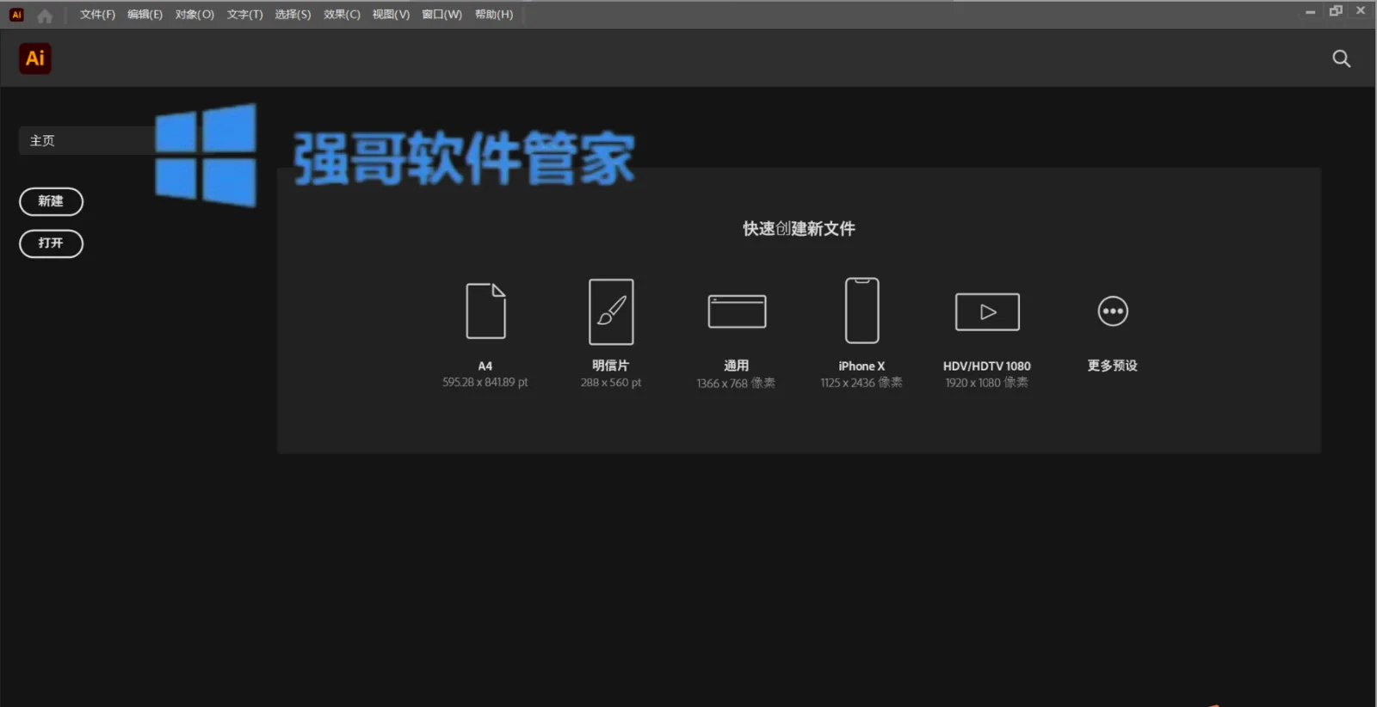Open 更多预设 more presets icon
This screenshot has height=707, width=1377.
(1113, 311)
